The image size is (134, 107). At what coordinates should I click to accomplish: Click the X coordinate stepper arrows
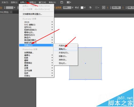point(111,8)
